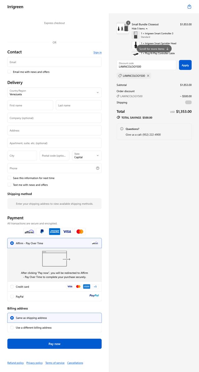Screen dimensions: 199x372
Task: Click the TOTAL SAVINGS $500.00 text
Action: pyautogui.click(x=137, y=117)
